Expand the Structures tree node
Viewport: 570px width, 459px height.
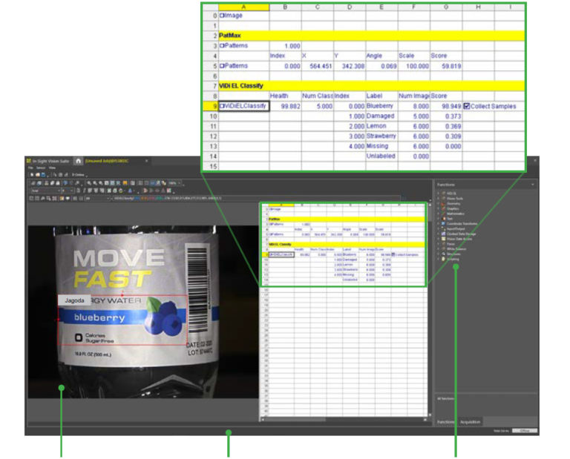(439, 254)
